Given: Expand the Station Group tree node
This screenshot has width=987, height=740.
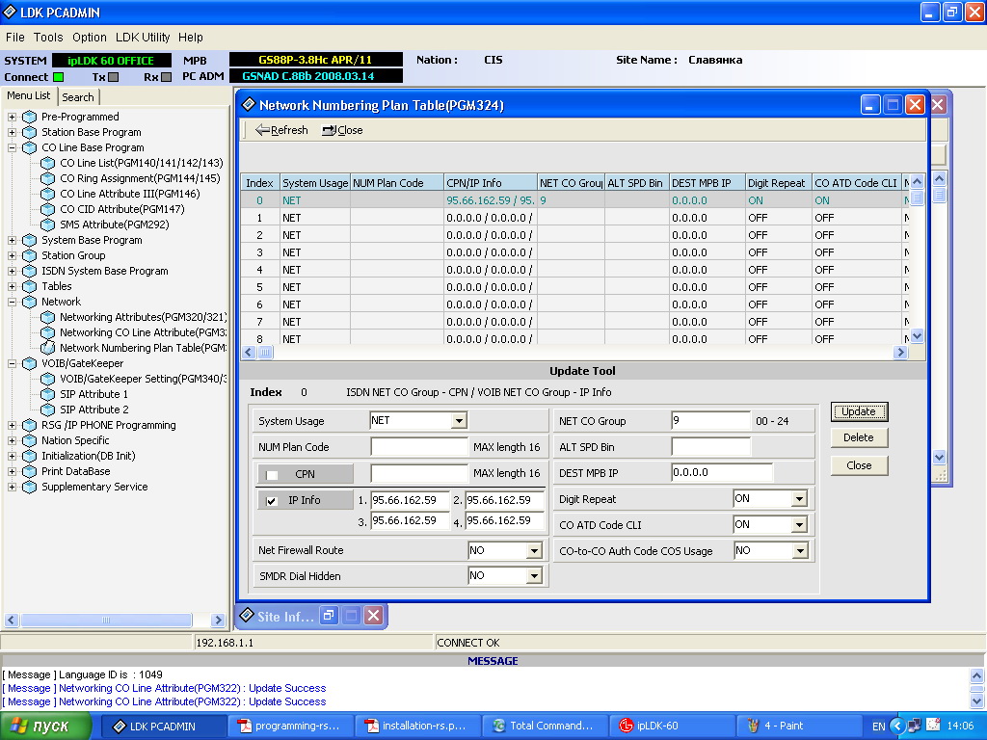Looking at the screenshot, I should point(13,255).
